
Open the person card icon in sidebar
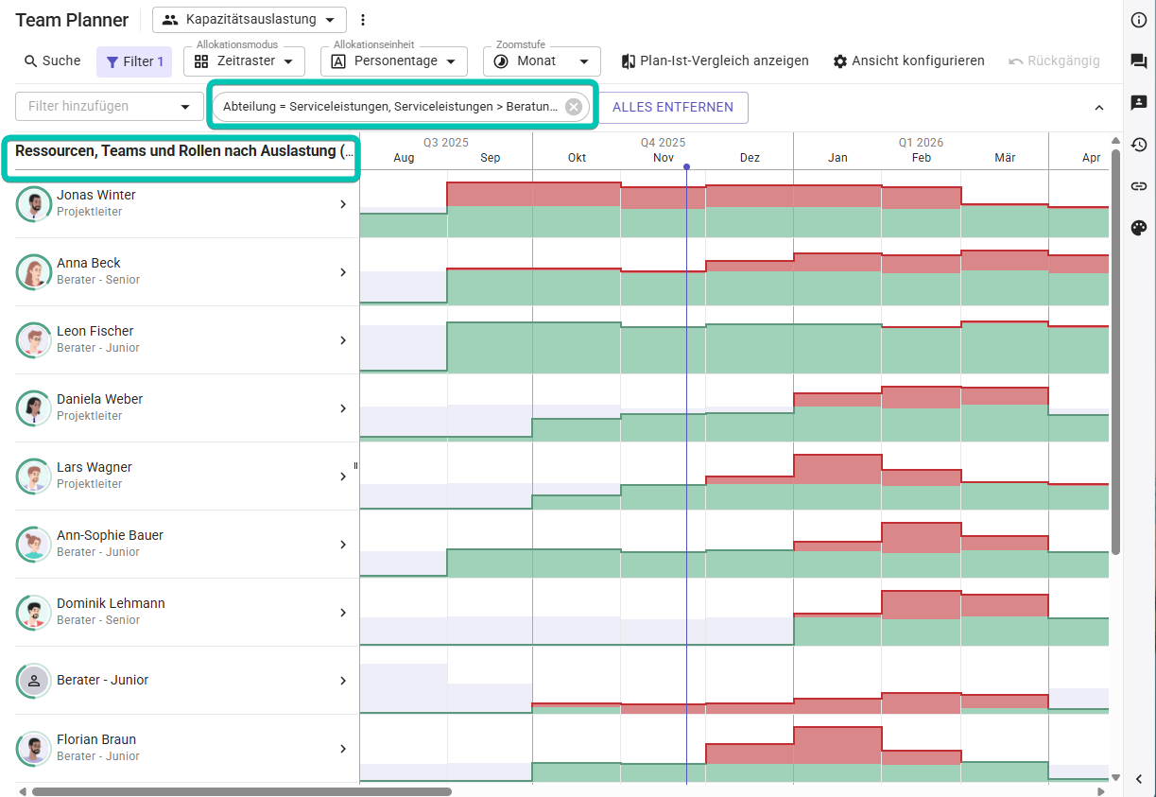click(x=1139, y=103)
